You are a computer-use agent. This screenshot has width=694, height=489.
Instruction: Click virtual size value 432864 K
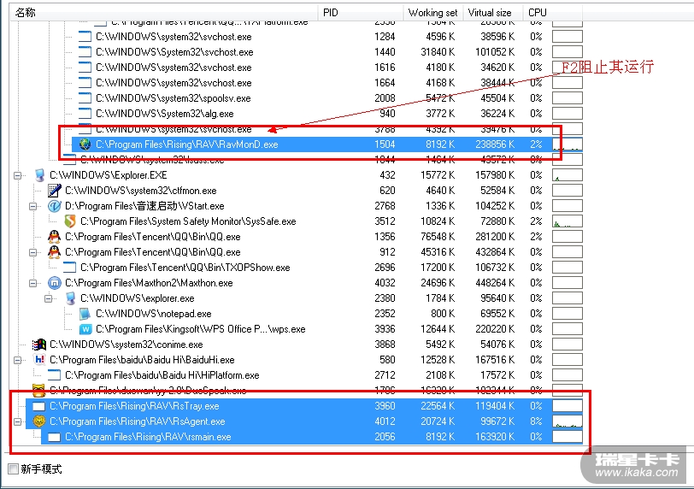click(495, 252)
